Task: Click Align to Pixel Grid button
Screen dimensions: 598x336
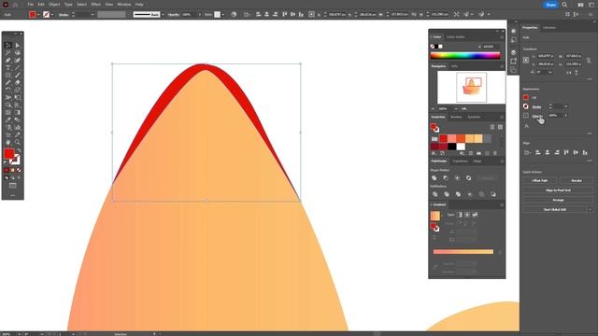Action: [x=558, y=190]
